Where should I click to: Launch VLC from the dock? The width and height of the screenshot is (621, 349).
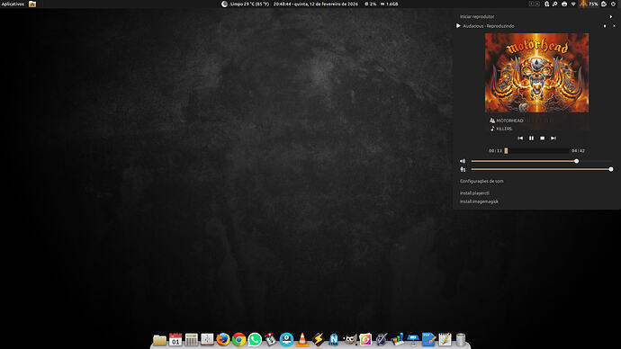[302, 339]
